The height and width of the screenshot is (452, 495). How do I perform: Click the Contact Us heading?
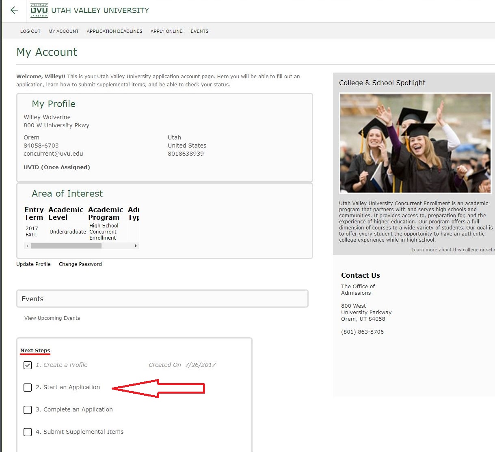(x=361, y=275)
